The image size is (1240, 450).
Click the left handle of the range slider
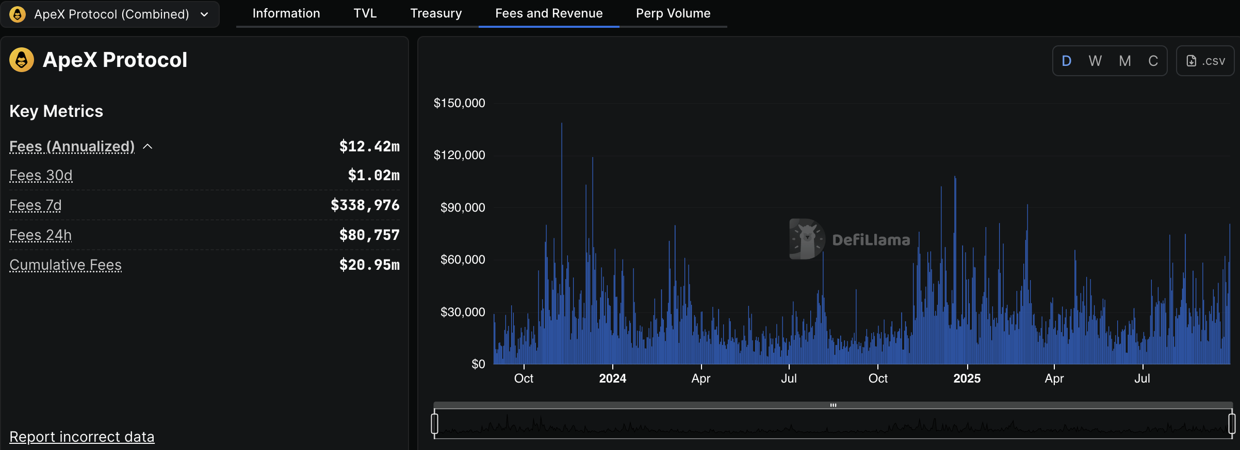(x=435, y=424)
